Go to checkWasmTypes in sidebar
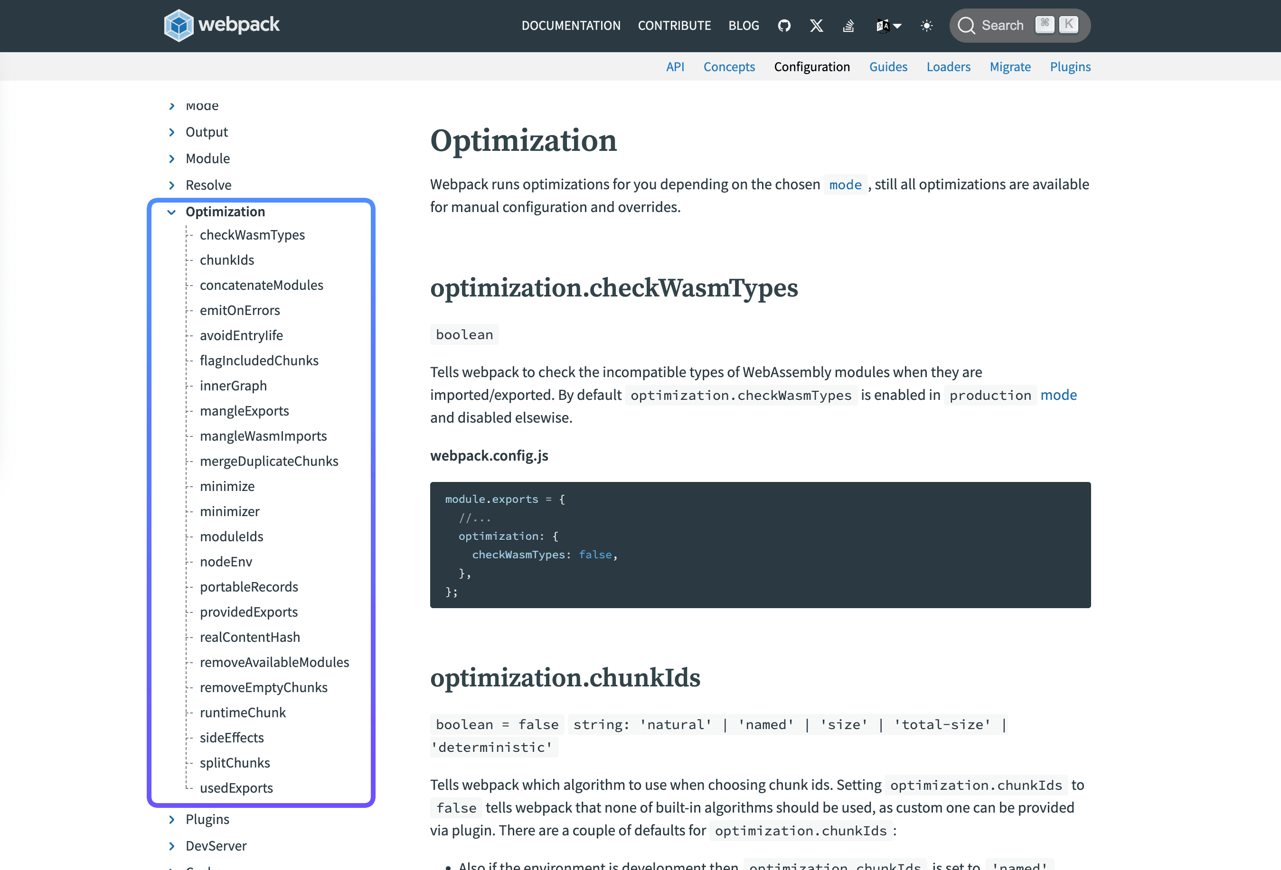 (252, 235)
